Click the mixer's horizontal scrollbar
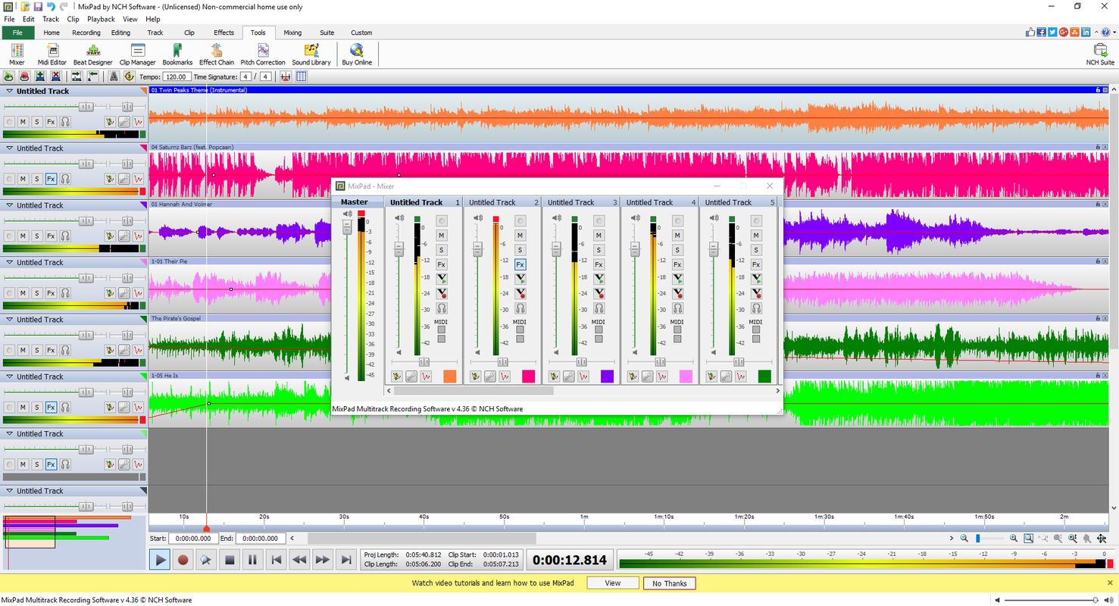The width and height of the screenshot is (1119, 606). point(474,391)
